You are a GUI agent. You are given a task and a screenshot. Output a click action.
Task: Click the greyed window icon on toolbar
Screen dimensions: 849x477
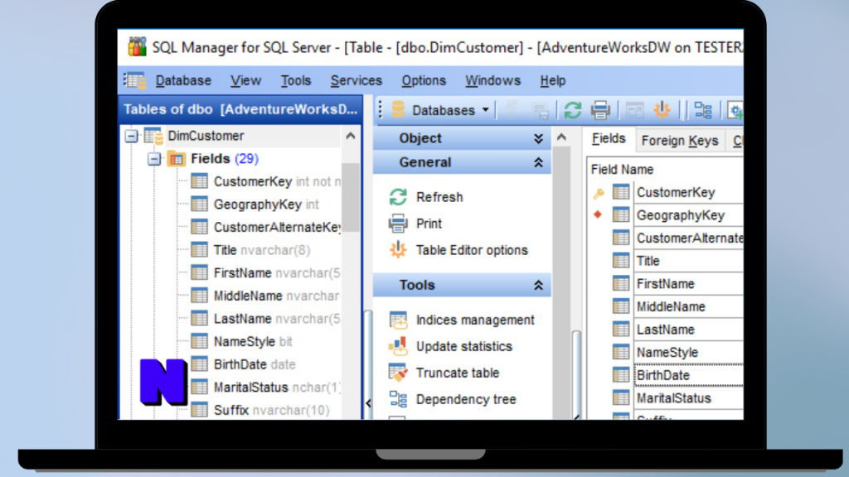(634, 110)
